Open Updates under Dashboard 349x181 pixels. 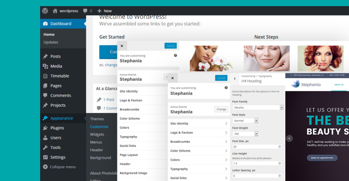[x=51, y=42]
